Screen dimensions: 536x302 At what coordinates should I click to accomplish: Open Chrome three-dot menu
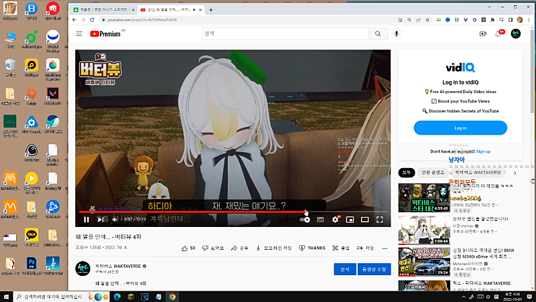click(529, 20)
